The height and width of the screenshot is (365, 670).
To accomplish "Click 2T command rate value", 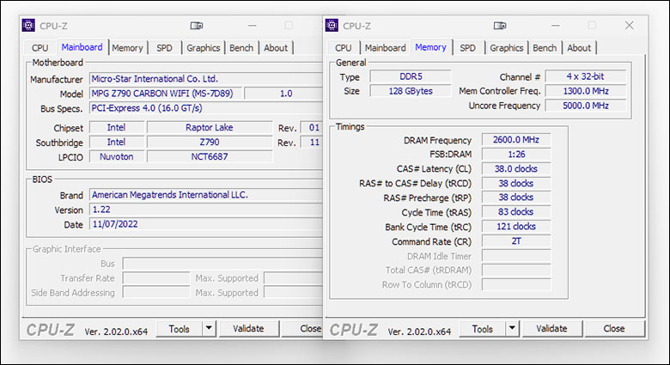I will [x=516, y=241].
